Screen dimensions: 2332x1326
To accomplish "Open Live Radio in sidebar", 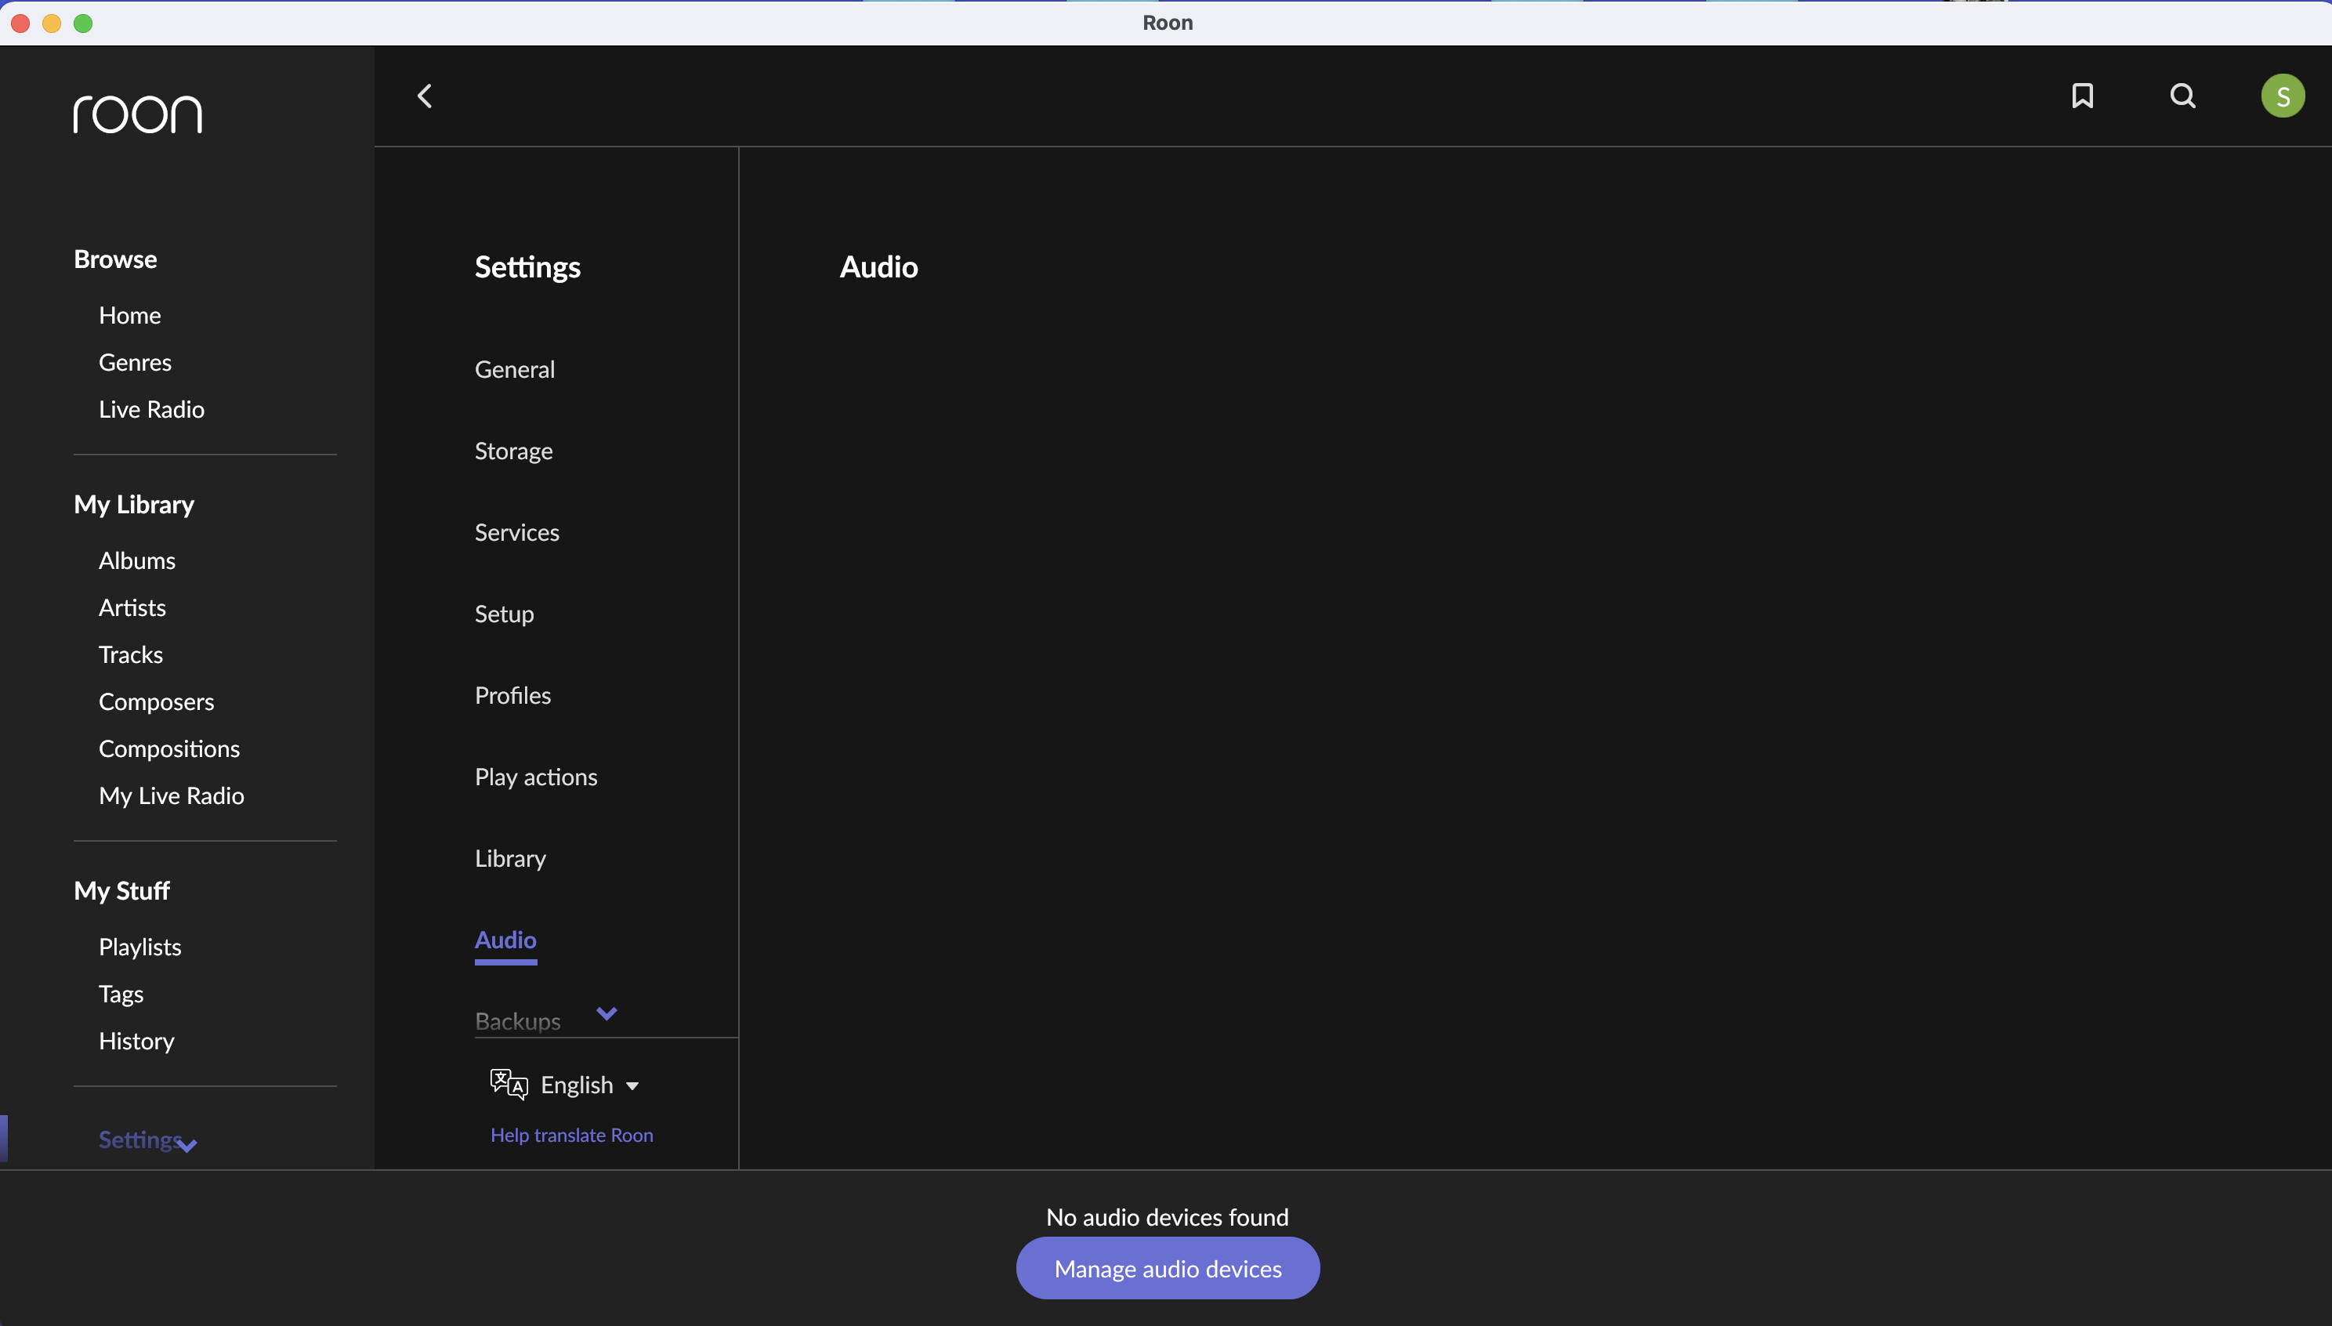I will point(151,410).
